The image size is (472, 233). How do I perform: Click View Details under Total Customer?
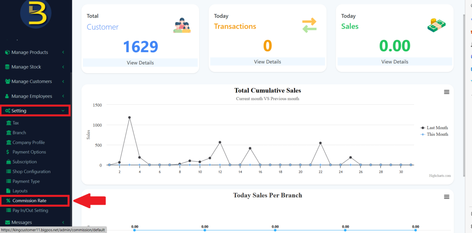pos(140,62)
